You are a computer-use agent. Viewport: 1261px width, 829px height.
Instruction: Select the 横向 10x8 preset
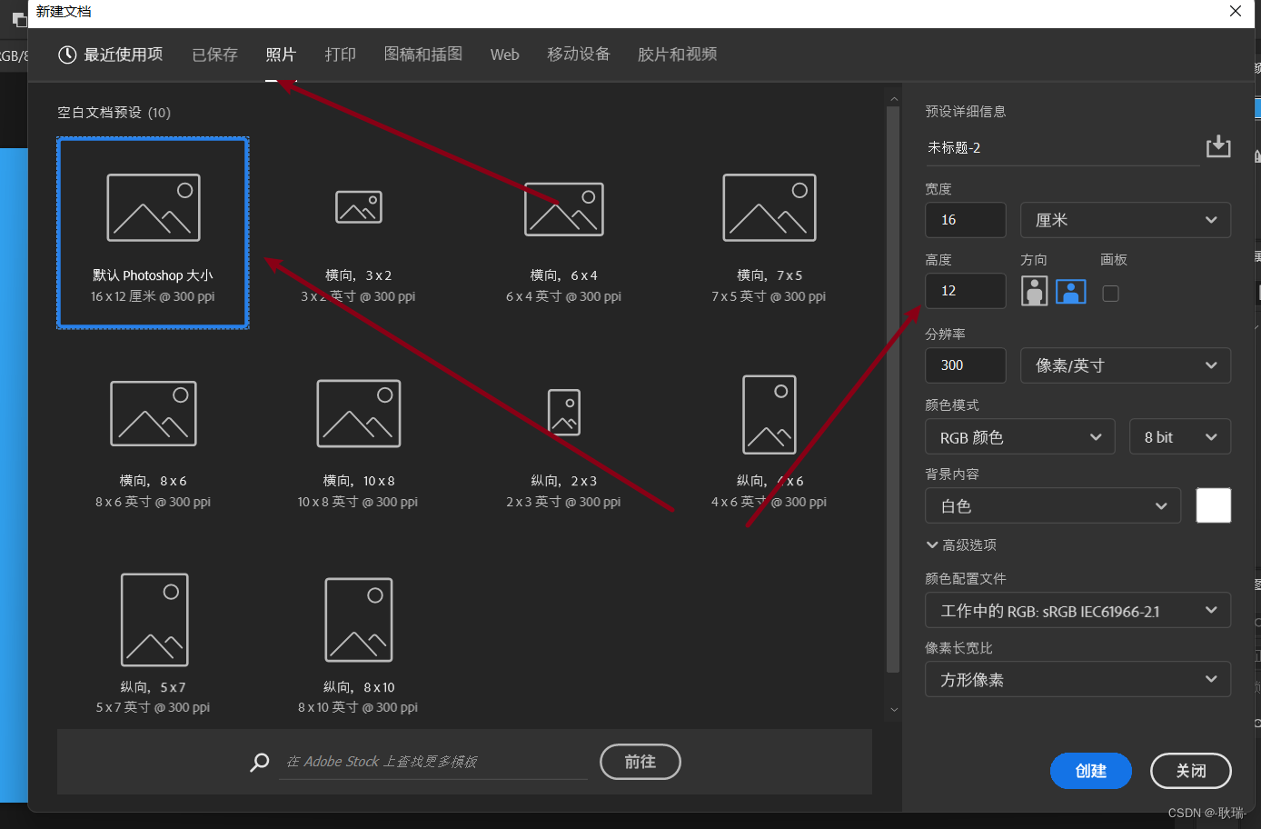[x=358, y=414]
